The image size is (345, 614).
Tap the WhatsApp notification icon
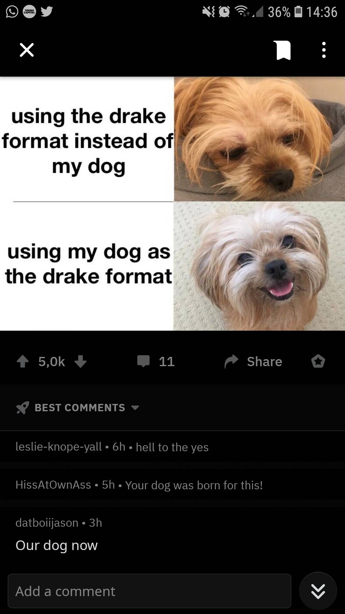pyautogui.click(x=12, y=12)
